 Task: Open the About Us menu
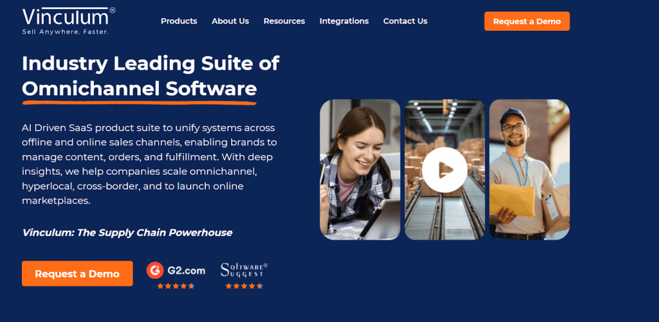(x=230, y=21)
